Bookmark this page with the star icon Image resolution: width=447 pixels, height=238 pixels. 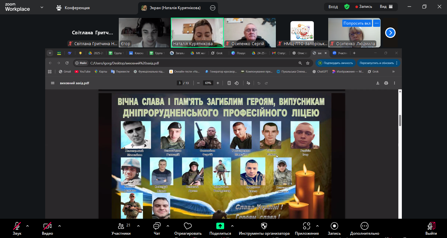(308, 63)
